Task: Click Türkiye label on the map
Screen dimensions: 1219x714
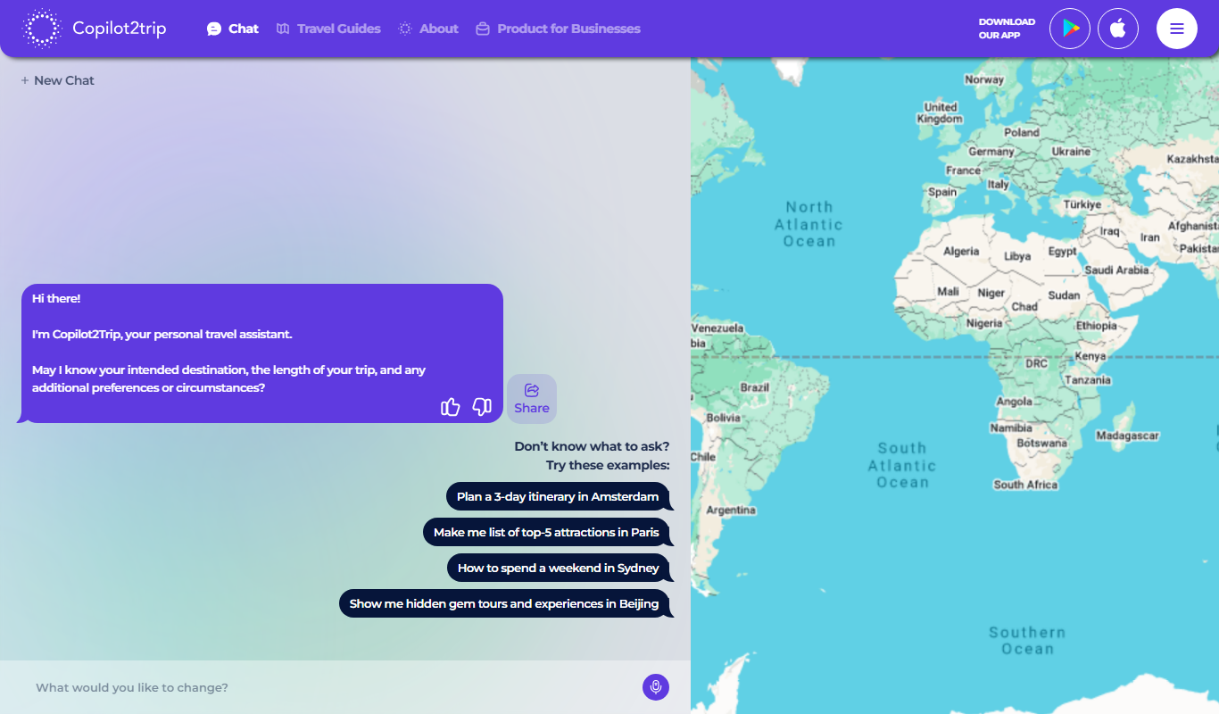Action: 1082,204
